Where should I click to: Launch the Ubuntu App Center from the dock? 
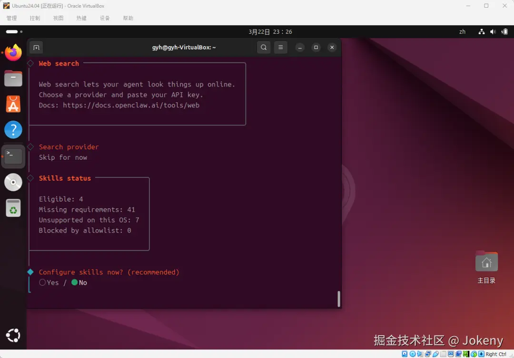point(13,104)
